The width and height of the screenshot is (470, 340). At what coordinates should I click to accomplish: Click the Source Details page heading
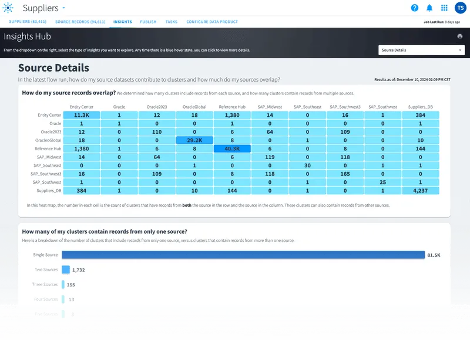coord(53,68)
